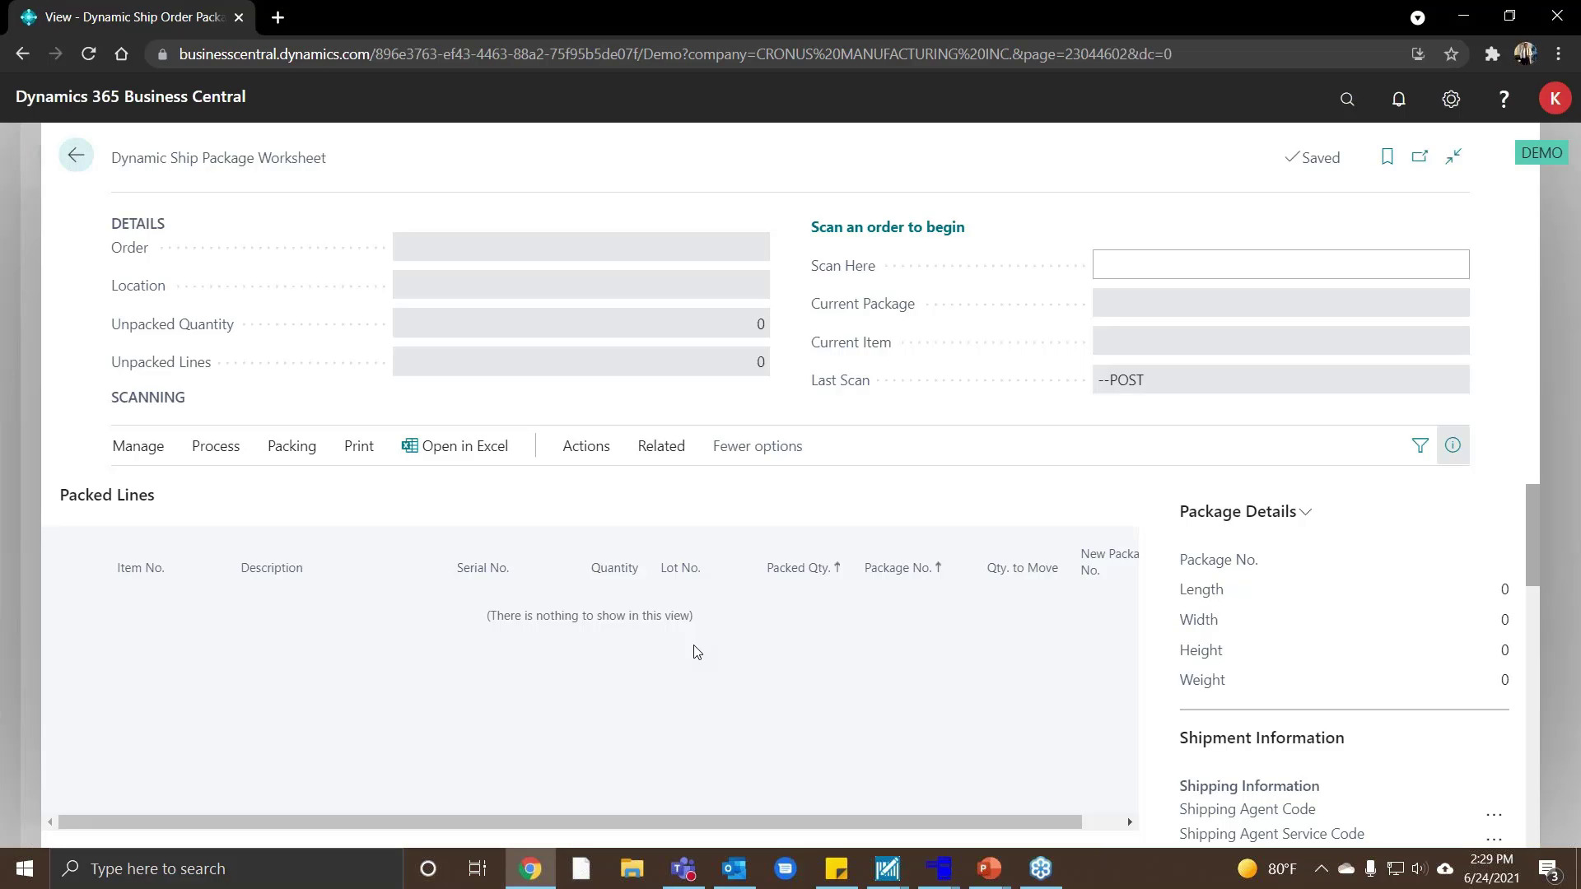Screen dimensions: 1581x889
Task: Open the notifications bell
Action: [x=1399, y=99]
